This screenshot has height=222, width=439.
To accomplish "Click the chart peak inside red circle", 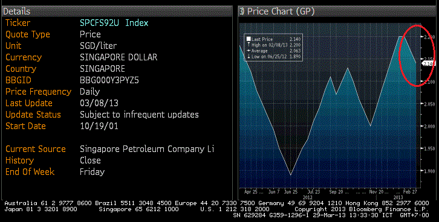I will 401,36.
